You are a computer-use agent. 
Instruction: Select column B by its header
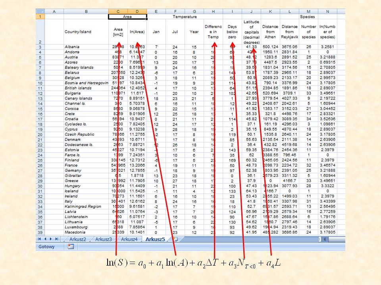coord(86,11)
